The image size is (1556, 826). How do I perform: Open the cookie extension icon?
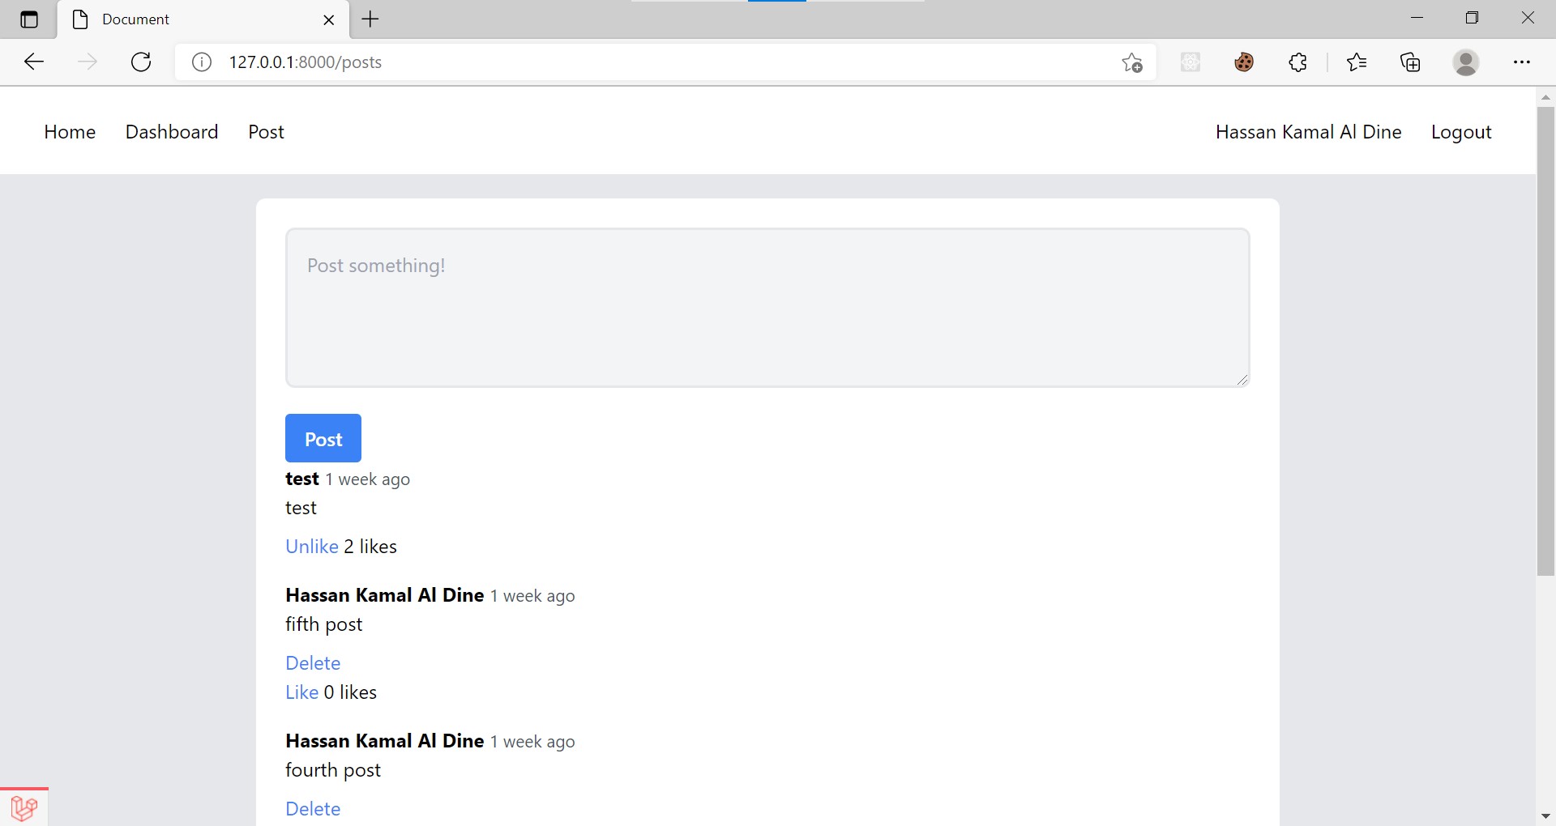[1244, 62]
